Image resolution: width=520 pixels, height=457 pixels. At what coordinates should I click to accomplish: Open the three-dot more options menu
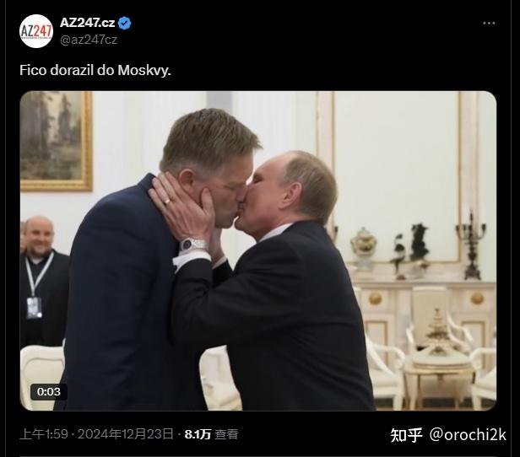pos(489,23)
